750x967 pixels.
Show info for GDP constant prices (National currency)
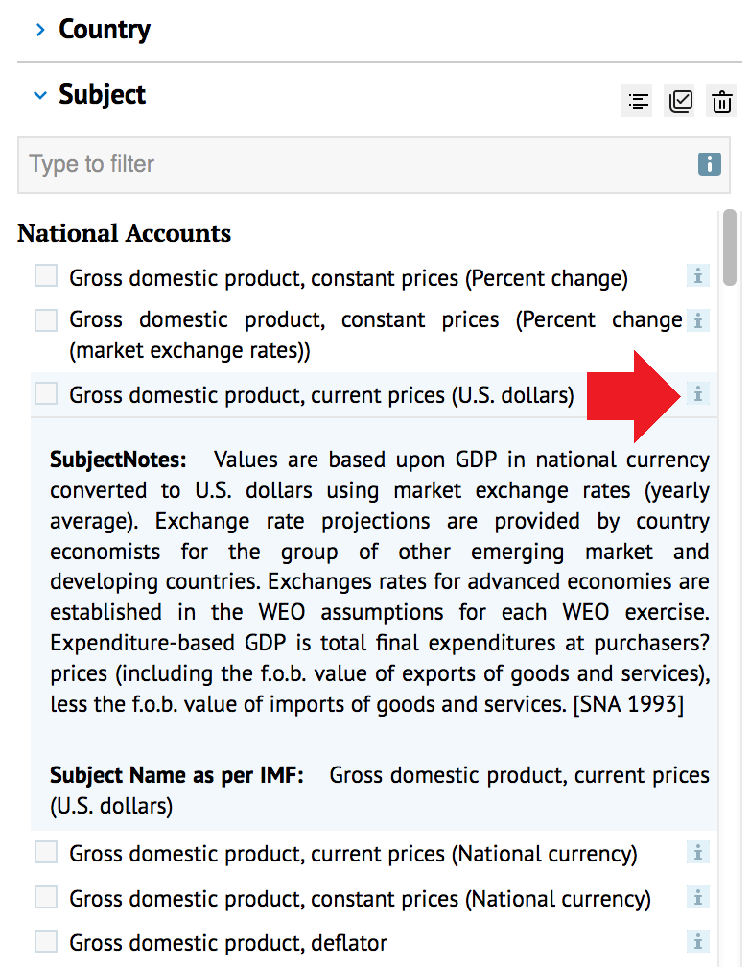698,897
